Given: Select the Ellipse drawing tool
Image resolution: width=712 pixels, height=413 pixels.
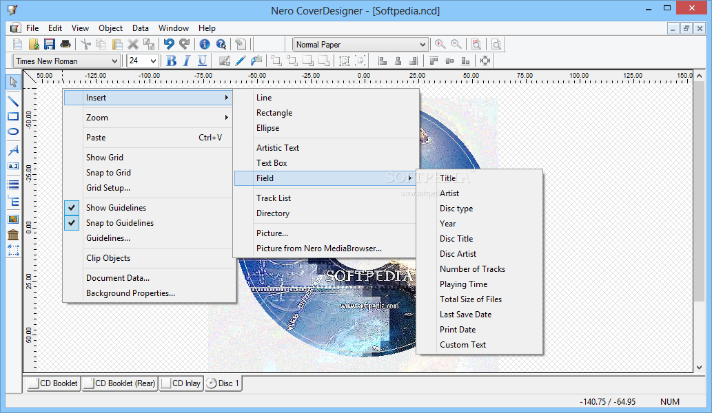Looking at the screenshot, I should click(x=13, y=131).
